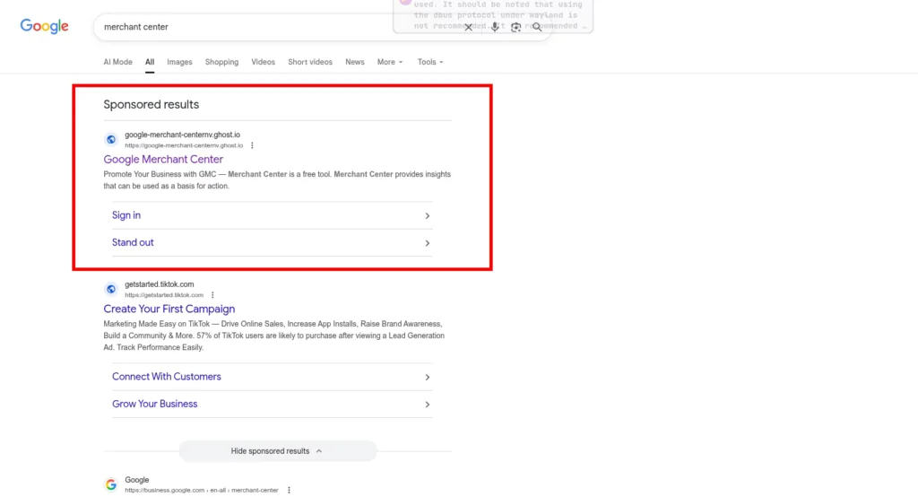Start voice search with the microphone icon
Image resolution: width=918 pixels, height=497 pixels.
pos(495,27)
